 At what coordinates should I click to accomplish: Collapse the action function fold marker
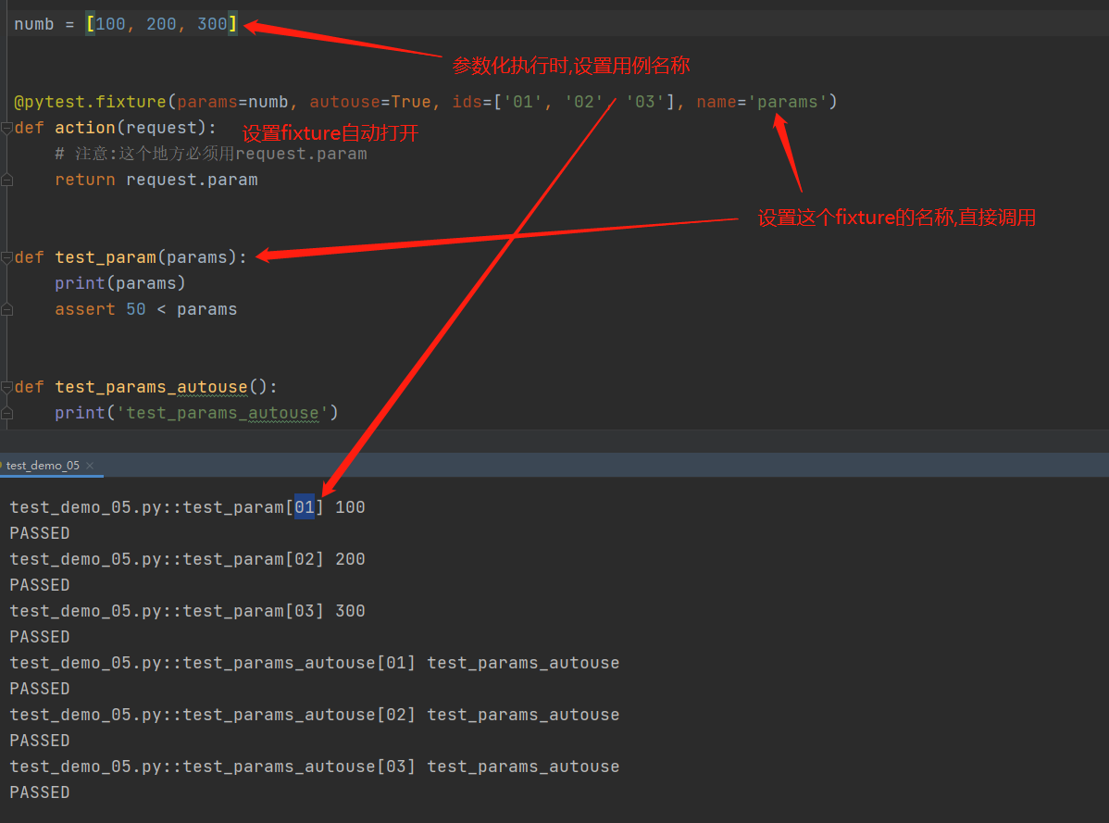[7, 128]
